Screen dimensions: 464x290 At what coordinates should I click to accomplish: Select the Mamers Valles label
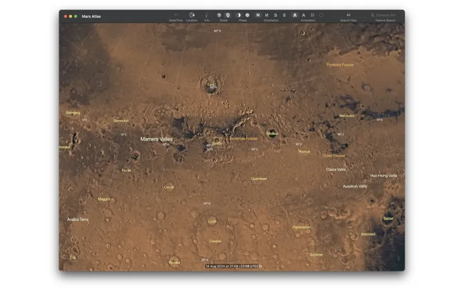tap(156, 139)
